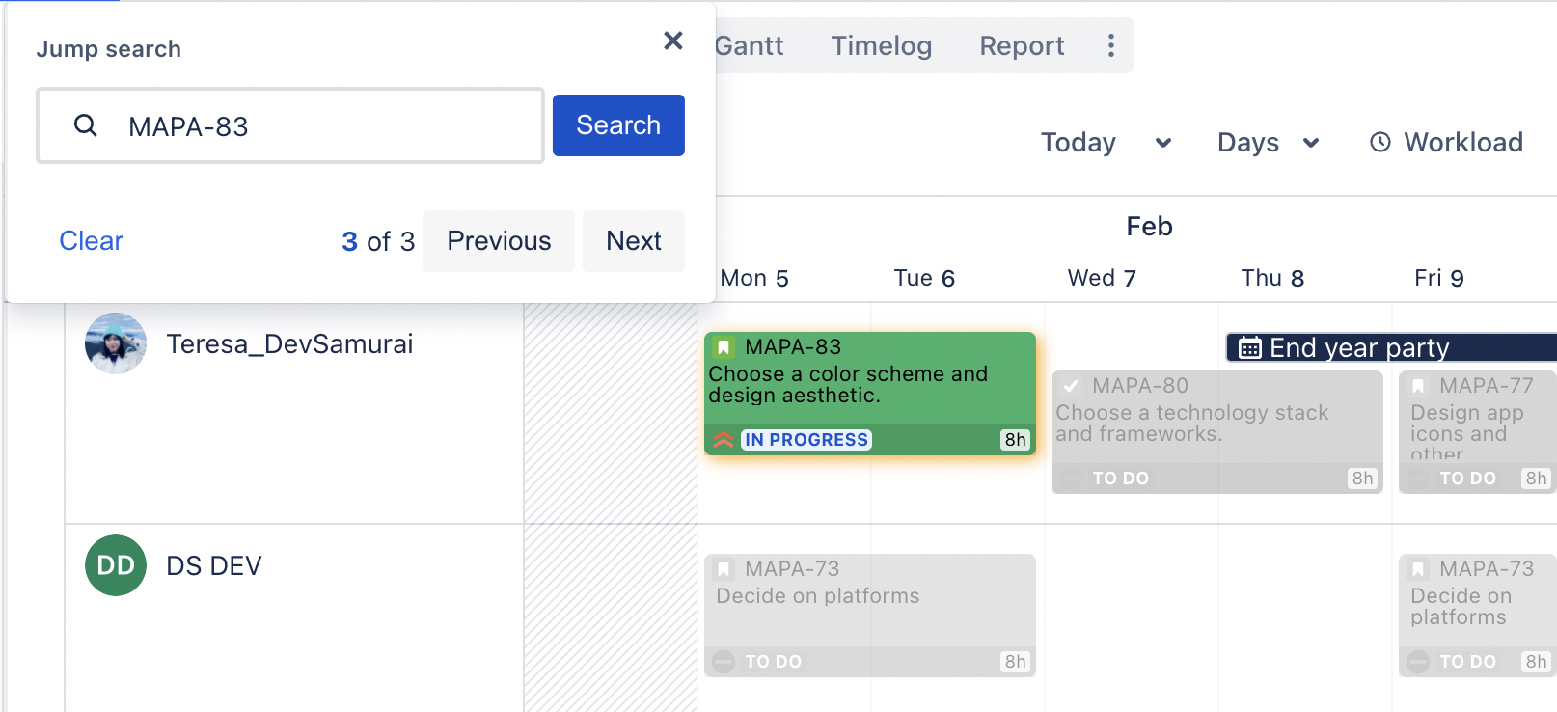Focus the Jump search input with MAPA-83
Image resolution: width=1557 pixels, height=712 pixels.
point(290,125)
